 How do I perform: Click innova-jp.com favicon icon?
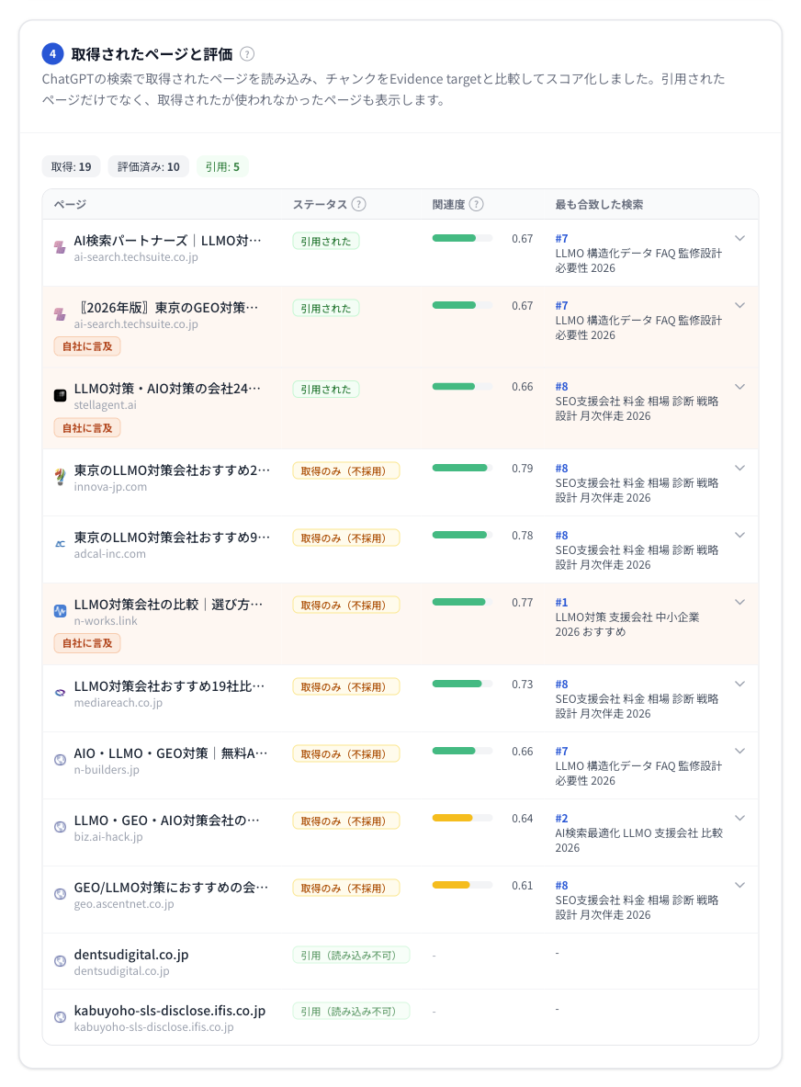61,477
